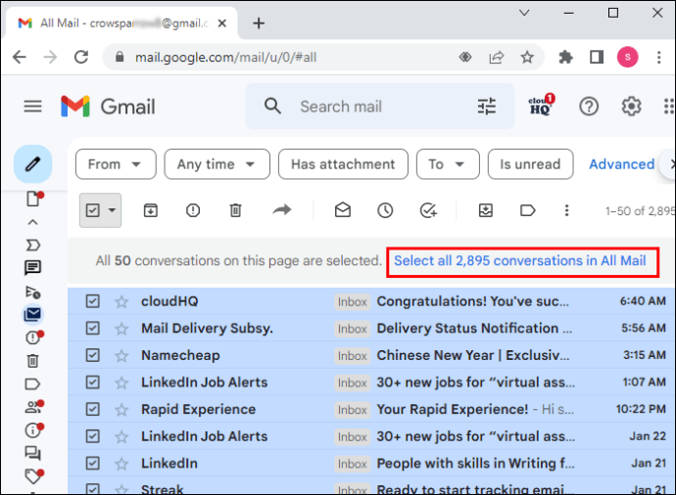Viewport: 676px width, 495px height.
Task: Open Scheduled send icon in sidebar
Action: coord(32,292)
